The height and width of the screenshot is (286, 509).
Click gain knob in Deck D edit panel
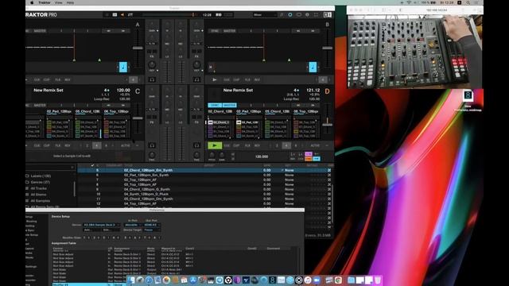pyautogui.click(x=222, y=155)
